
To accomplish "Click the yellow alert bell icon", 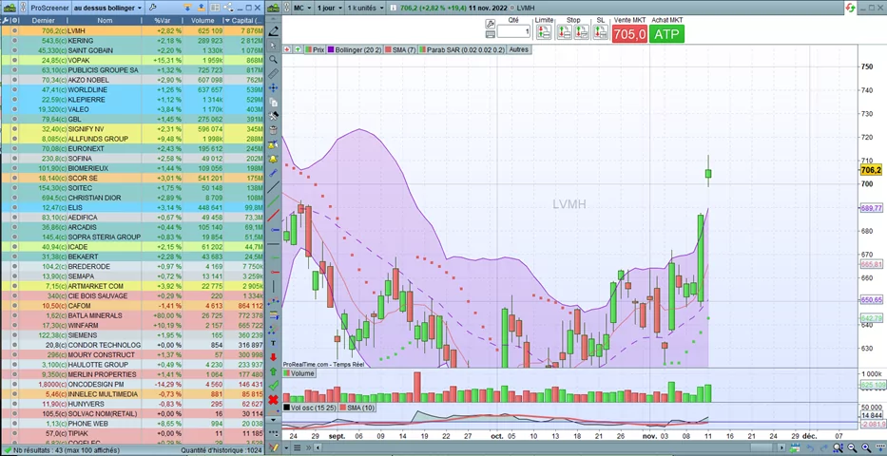I will click(274, 159).
